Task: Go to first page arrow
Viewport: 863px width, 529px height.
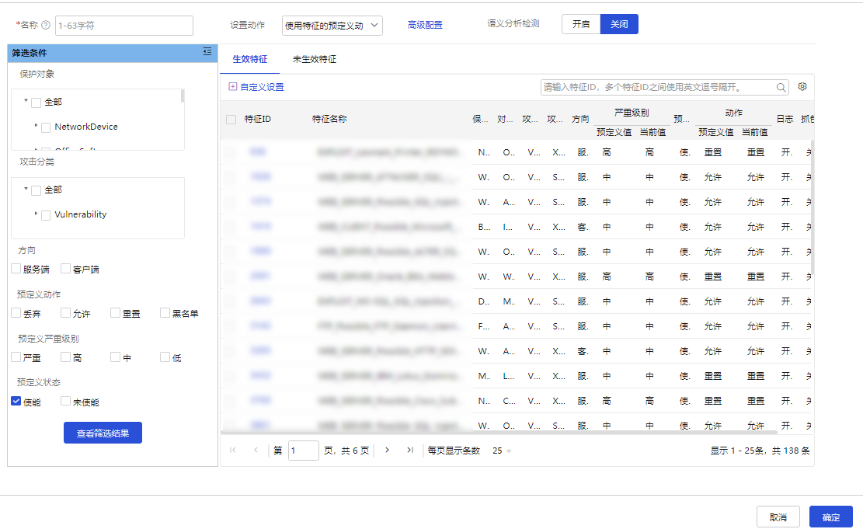Action: tap(233, 450)
